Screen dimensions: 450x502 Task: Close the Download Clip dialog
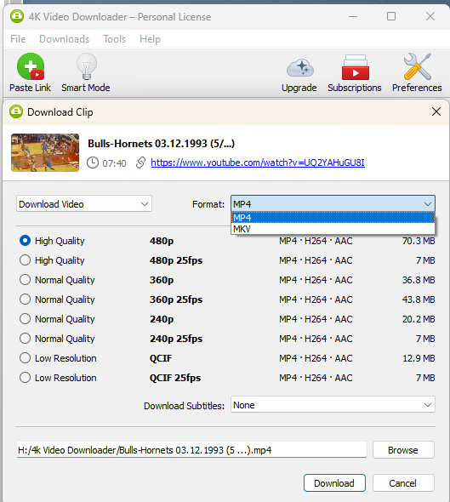click(x=436, y=111)
